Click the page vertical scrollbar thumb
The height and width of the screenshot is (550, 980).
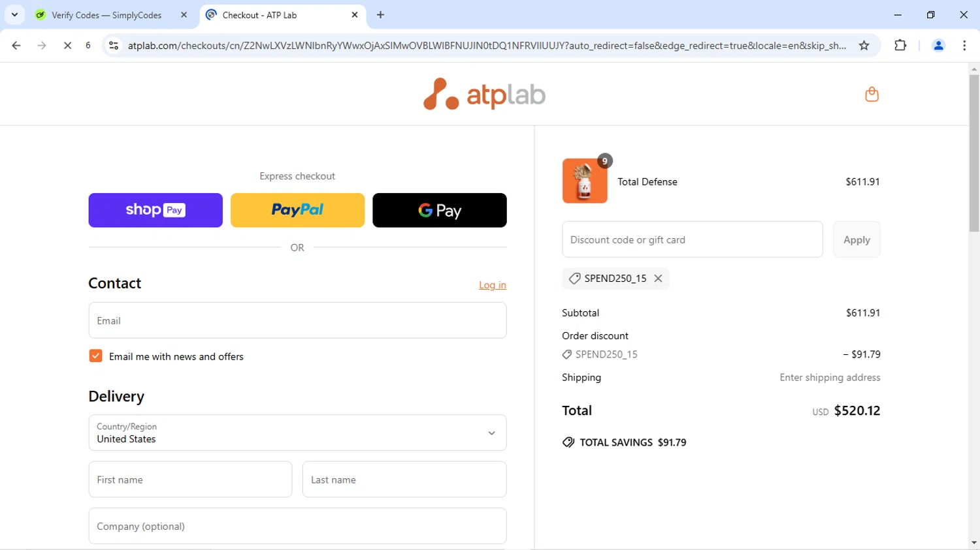[974, 153]
